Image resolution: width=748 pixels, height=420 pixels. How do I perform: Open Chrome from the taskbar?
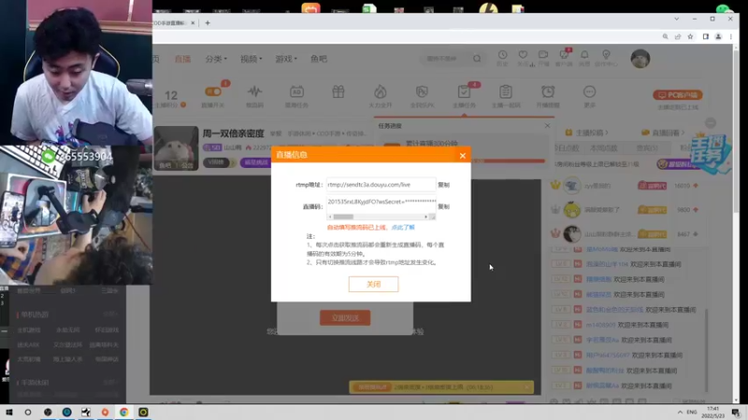coord(124,413)
